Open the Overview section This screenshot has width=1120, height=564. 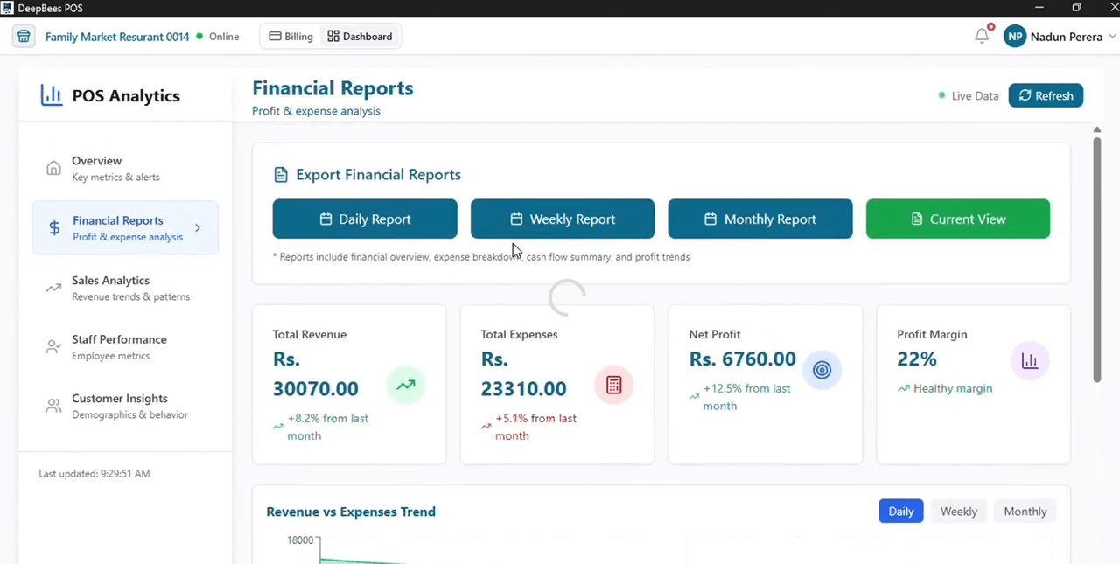pos(125,168)
